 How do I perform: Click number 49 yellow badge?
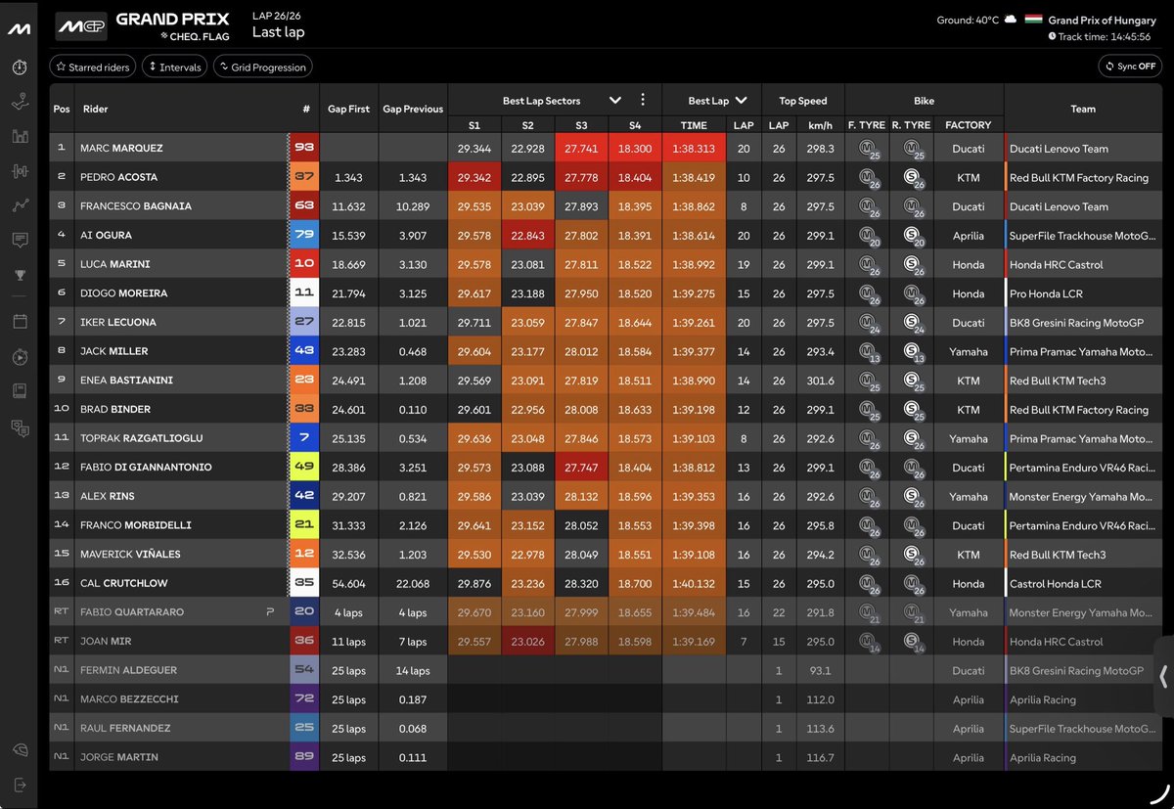[x=304, y=468]
